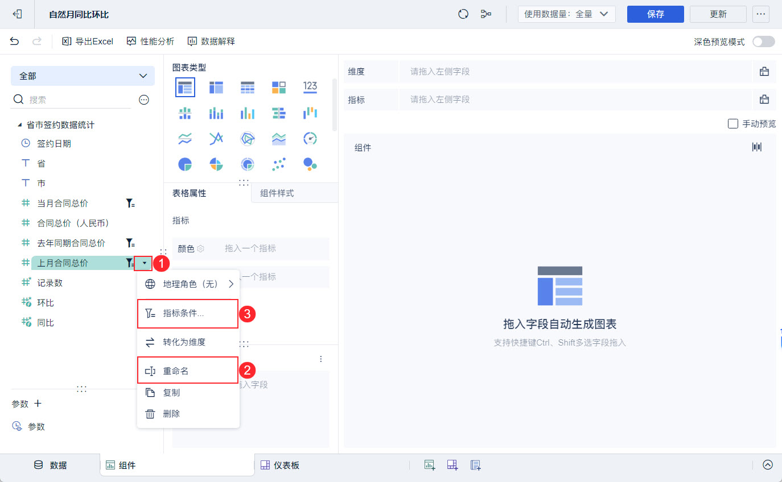Select the partitioned column chart icon

click(x=185, y=113)
